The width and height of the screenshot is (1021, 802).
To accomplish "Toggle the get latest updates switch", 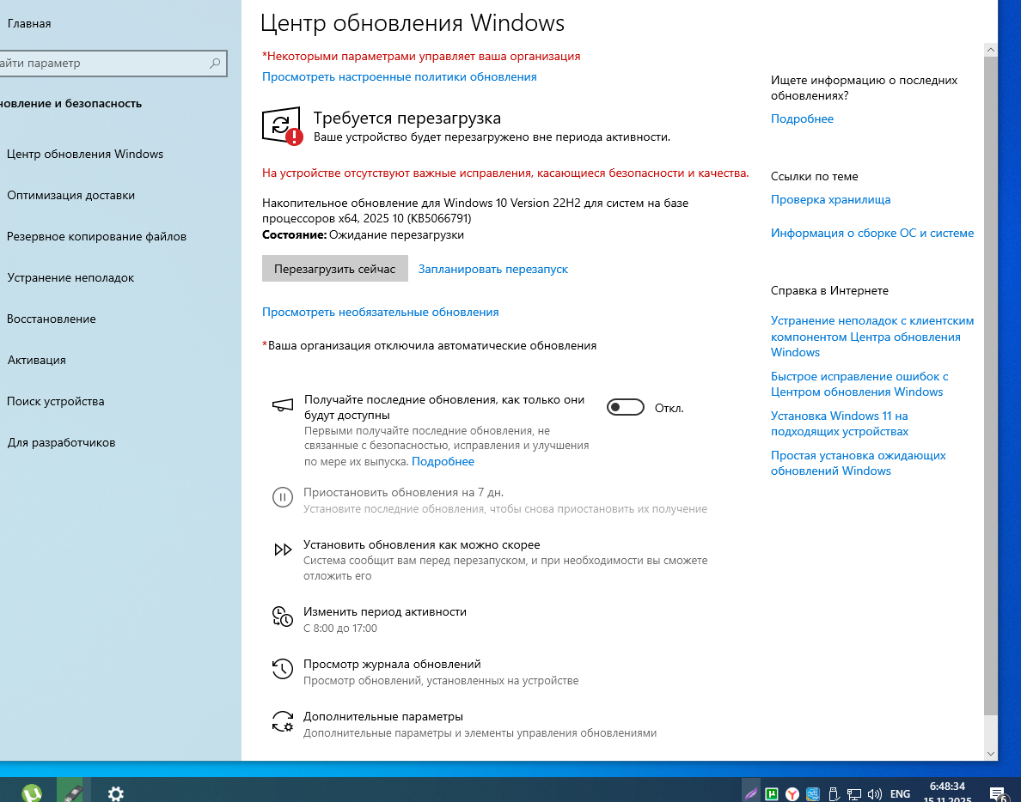I will pos(625,407).
